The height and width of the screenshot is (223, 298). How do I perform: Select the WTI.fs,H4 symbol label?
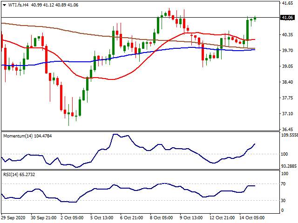tap(18, 5)
